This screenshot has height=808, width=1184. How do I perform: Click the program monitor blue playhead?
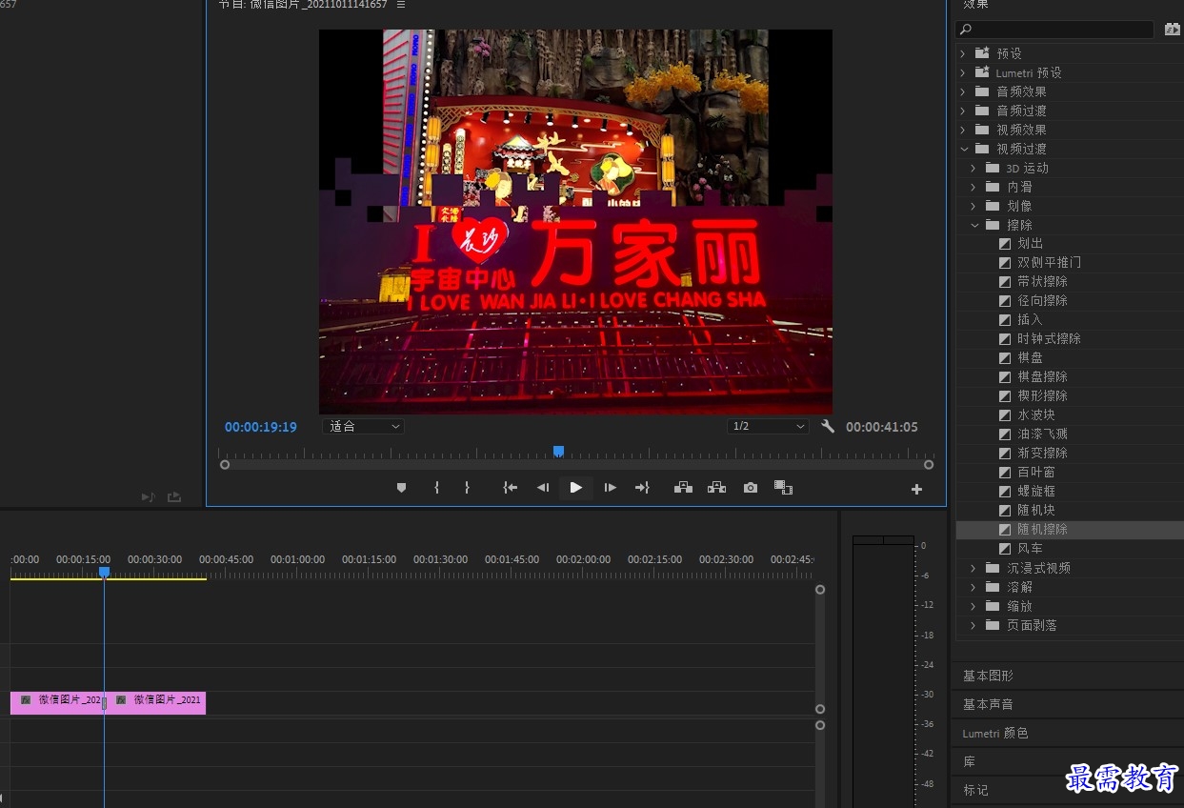point(559,452)
